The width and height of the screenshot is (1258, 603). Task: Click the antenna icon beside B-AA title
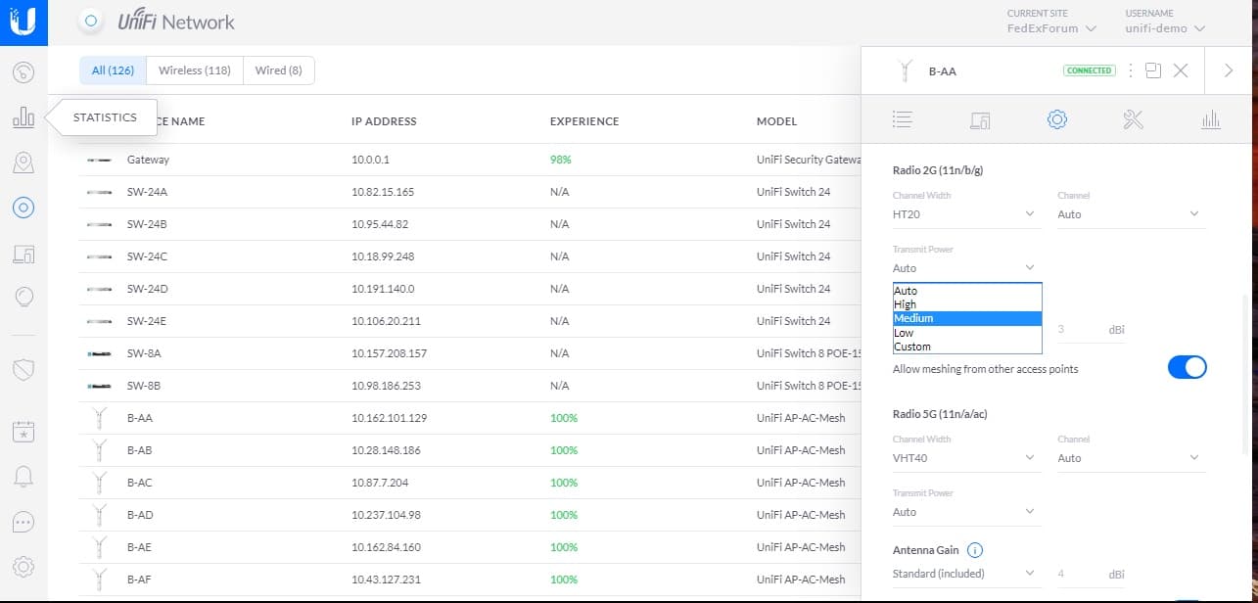pos(906,70)
